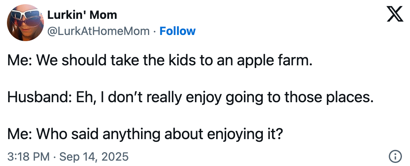Click the Husband reply line
410x166 pixels.
[x=191, y=98]
